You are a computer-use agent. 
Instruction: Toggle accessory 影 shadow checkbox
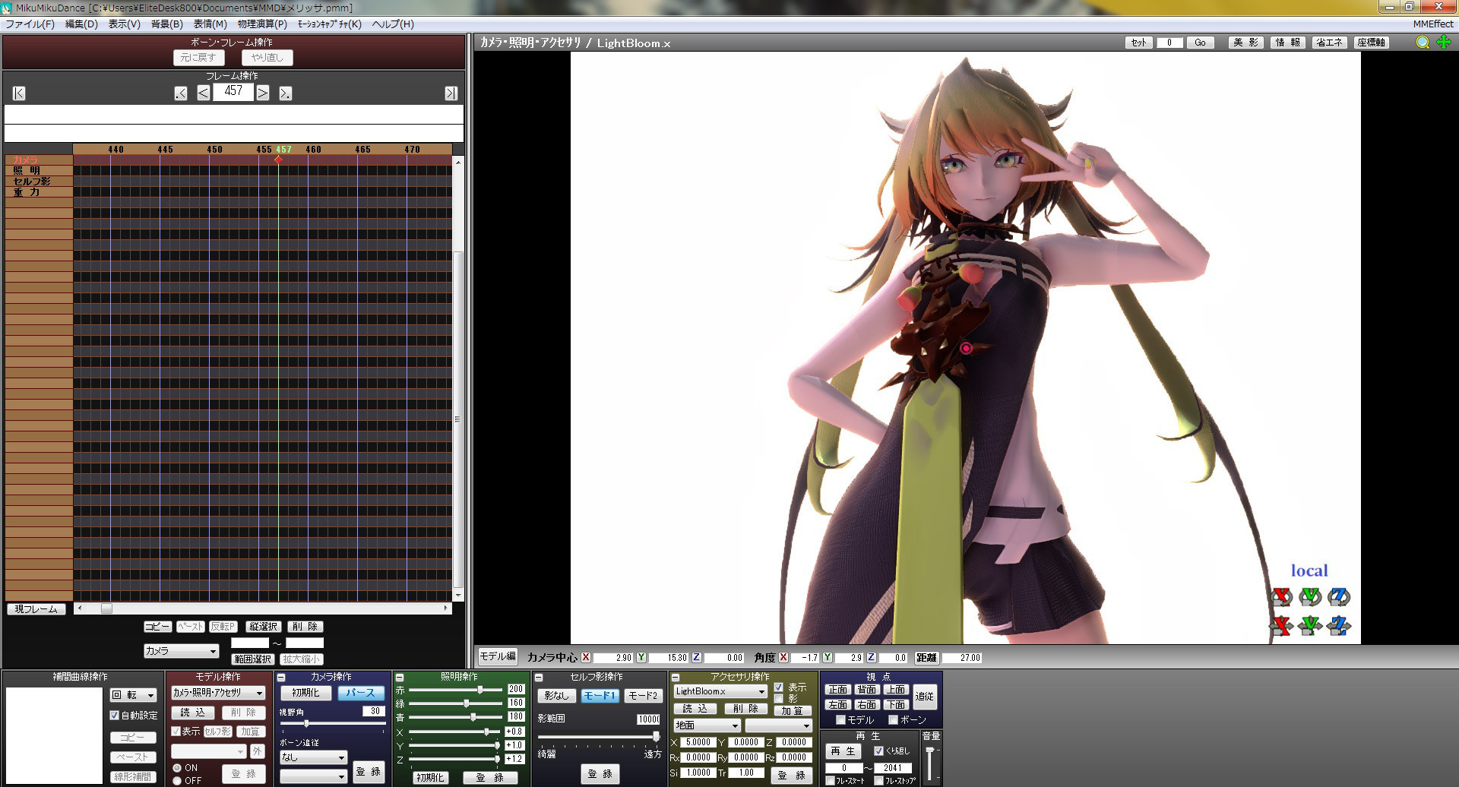coord(778,699)
